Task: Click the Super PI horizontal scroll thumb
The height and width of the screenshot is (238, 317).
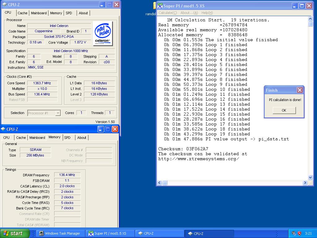Action: pyautogui.click(x=165, y=183)
